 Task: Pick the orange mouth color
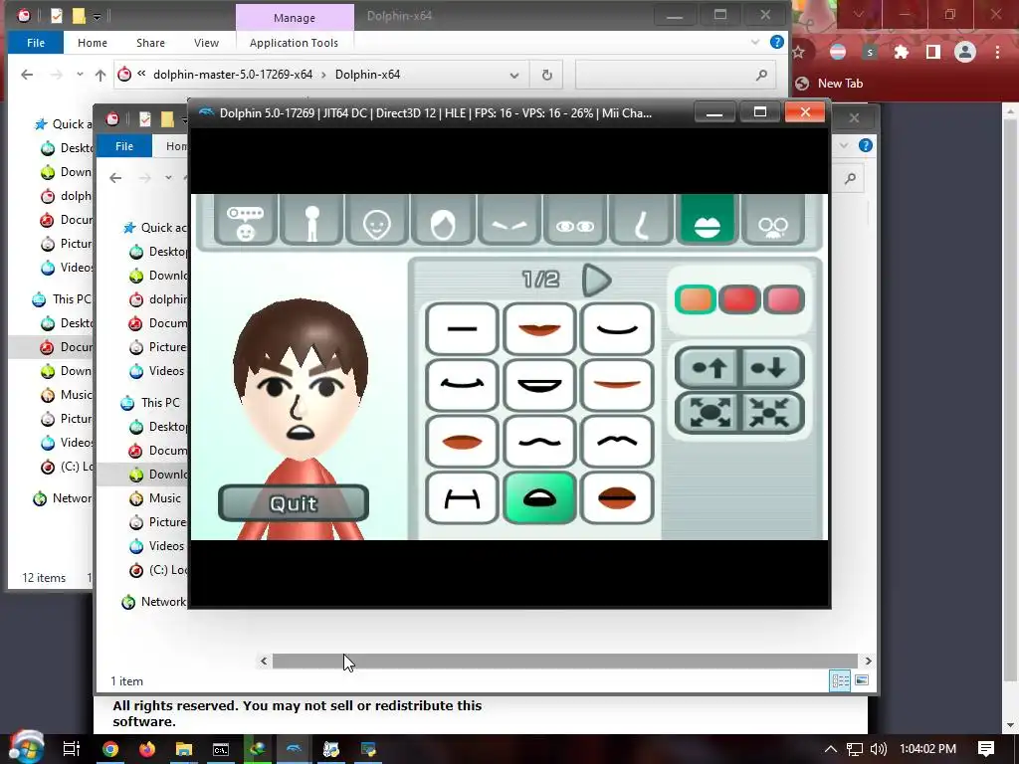[x=696, y=299]
